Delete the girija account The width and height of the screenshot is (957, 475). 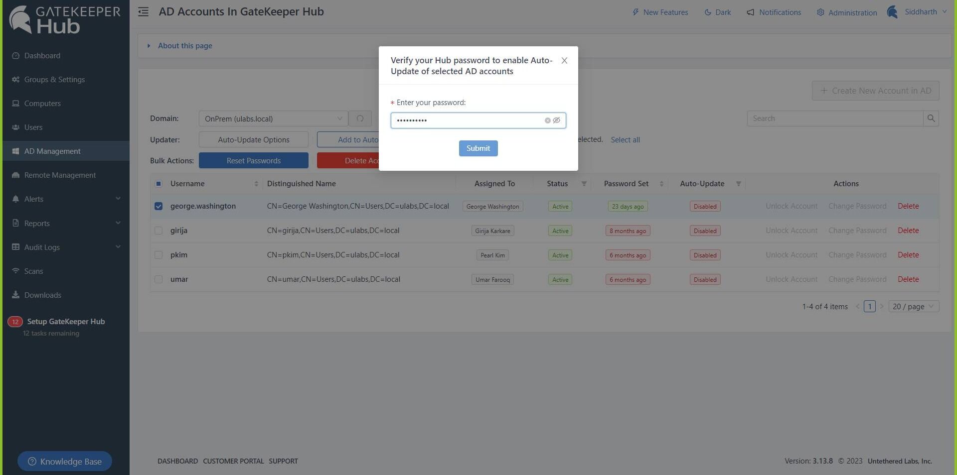(908, 231)
